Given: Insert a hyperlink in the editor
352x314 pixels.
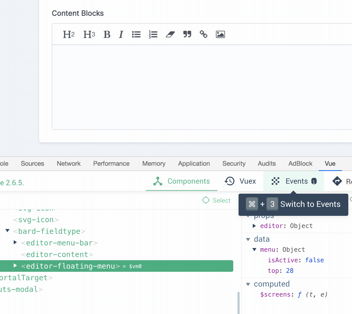Looking at the screenshot, I should (x=203, y=34).
